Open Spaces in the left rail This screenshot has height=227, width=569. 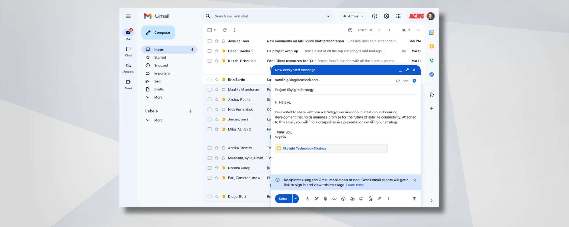(128, 68)
